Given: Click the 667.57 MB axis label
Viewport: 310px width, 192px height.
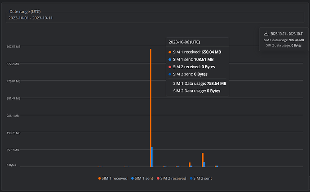Looking at the screenshot, I should coord(13,47).
